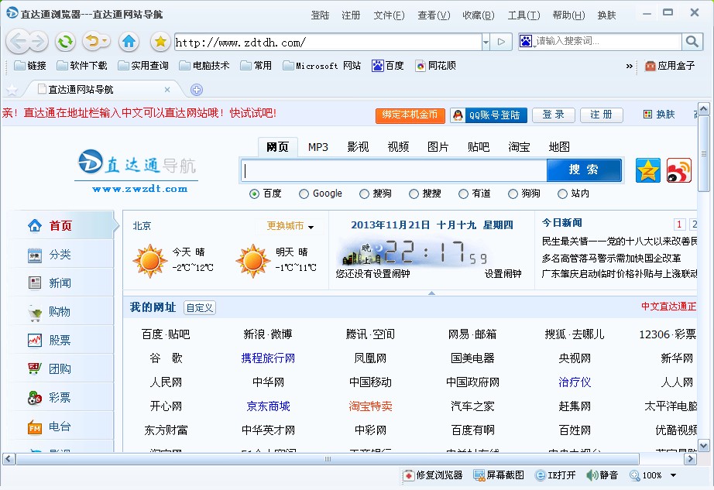Click the vertical scrollbar down arrow
This screenshot has width=714, height=490.
point(703,446)
